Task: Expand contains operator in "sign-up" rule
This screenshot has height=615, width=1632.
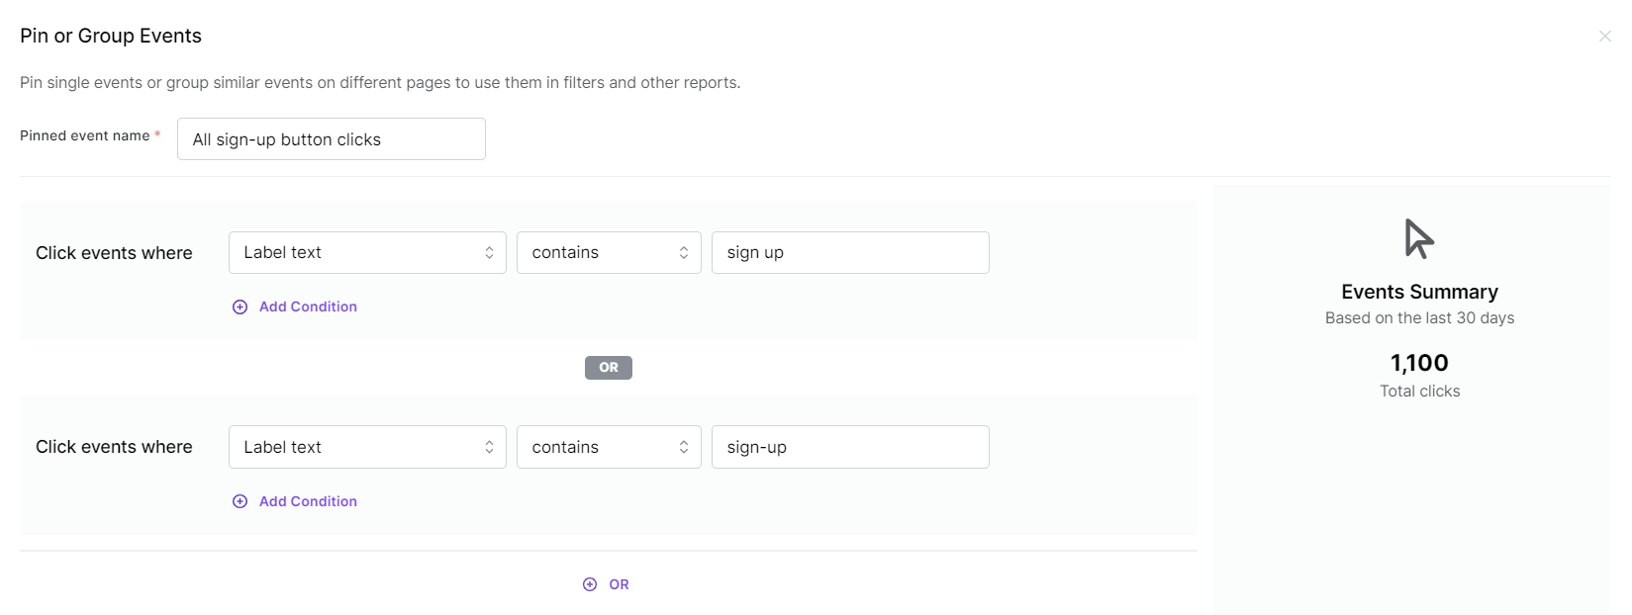Action: coord(609,447)
